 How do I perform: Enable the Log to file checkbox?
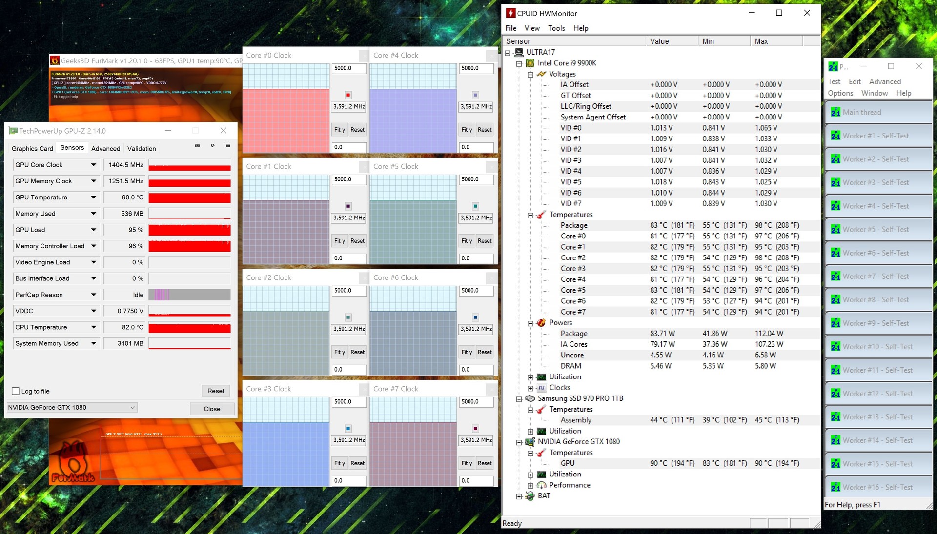[16, 391]
